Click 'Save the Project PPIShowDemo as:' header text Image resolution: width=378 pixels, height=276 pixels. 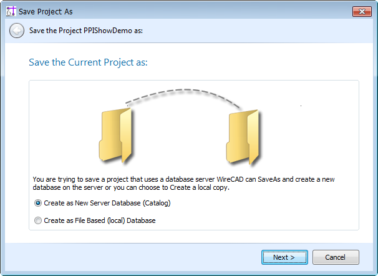[86, 31]
